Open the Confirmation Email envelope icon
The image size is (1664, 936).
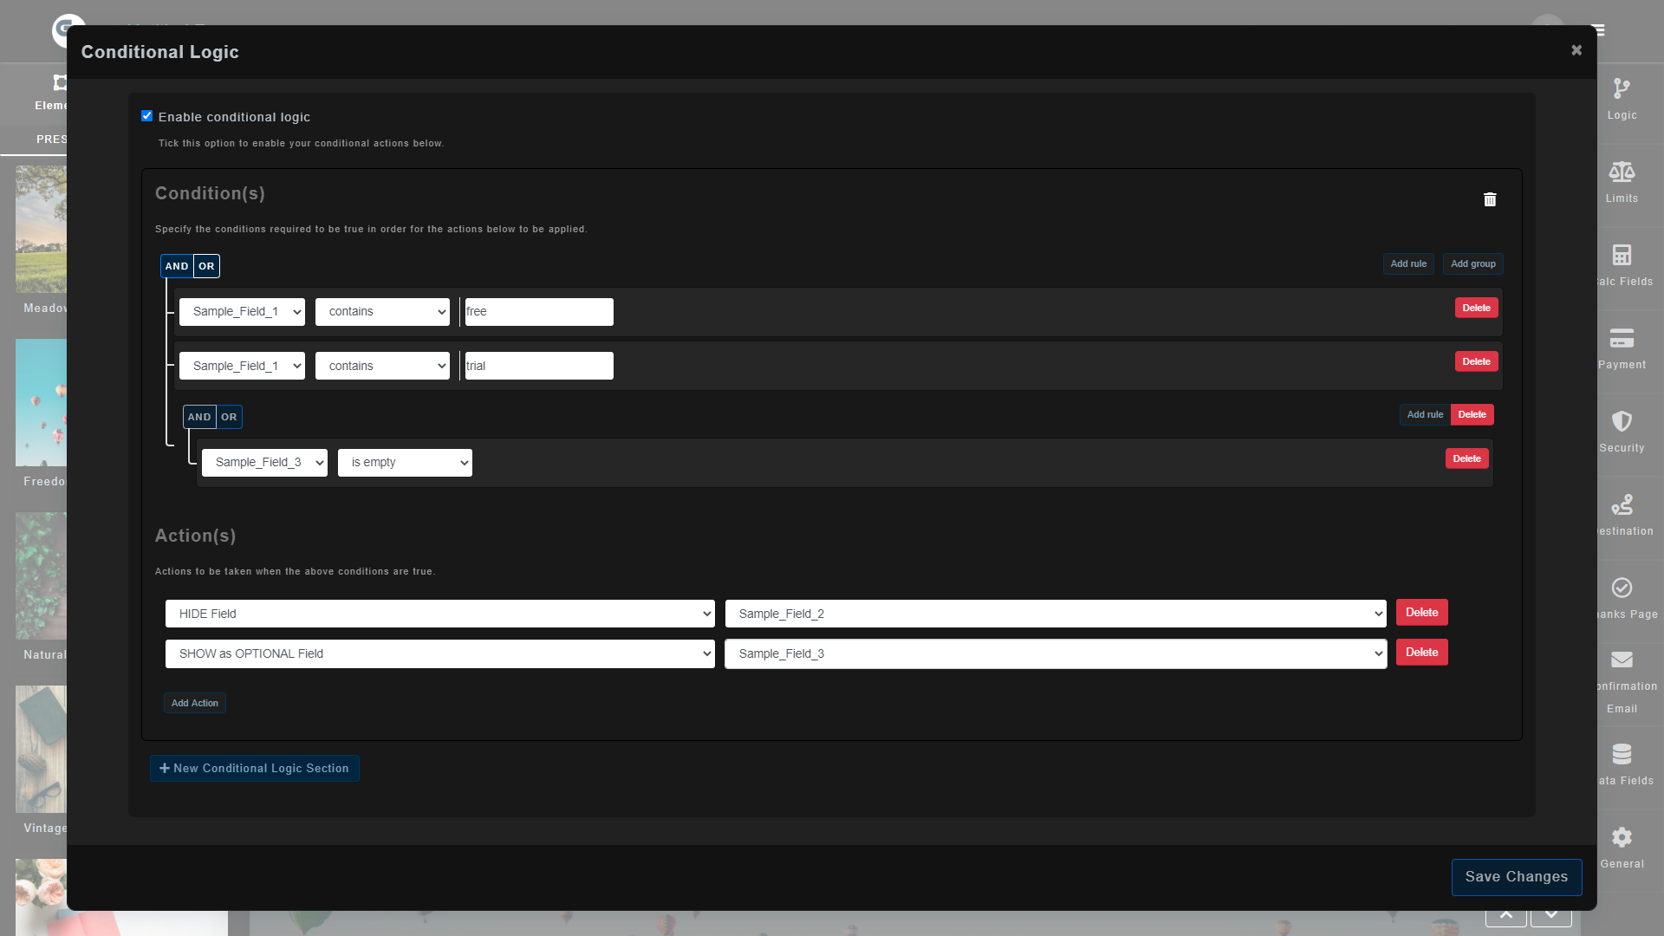[x=1622, y=660]
